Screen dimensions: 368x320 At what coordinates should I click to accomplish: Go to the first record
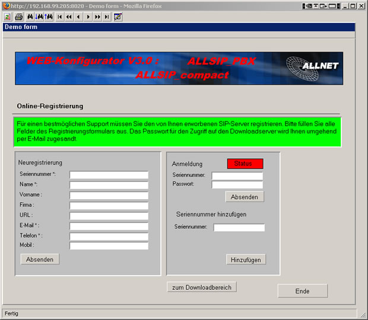(x=60, y=17)
